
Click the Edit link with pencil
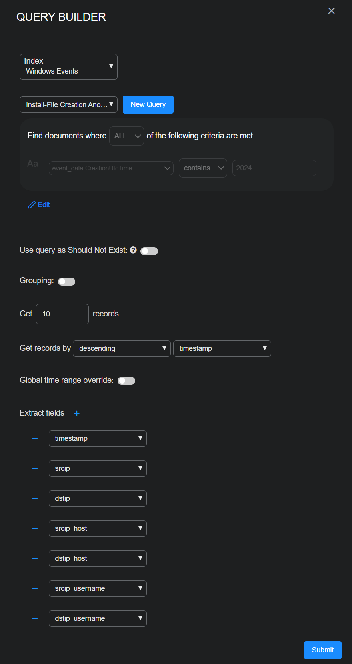pyautogui.click(x=39, y=205)
